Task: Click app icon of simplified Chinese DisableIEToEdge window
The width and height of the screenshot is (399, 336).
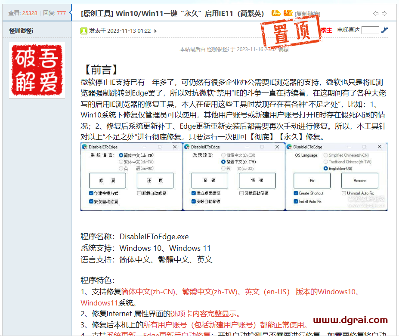Action: click(84, 147)
